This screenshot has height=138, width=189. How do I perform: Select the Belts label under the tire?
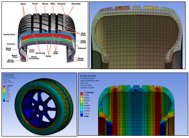coord(49,56)
